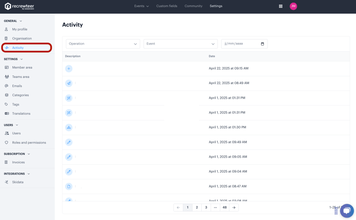The image size is (356, 220).
Task: Click the date April 1, 2025 at 08:47 AM
Action: coord(228,186)
